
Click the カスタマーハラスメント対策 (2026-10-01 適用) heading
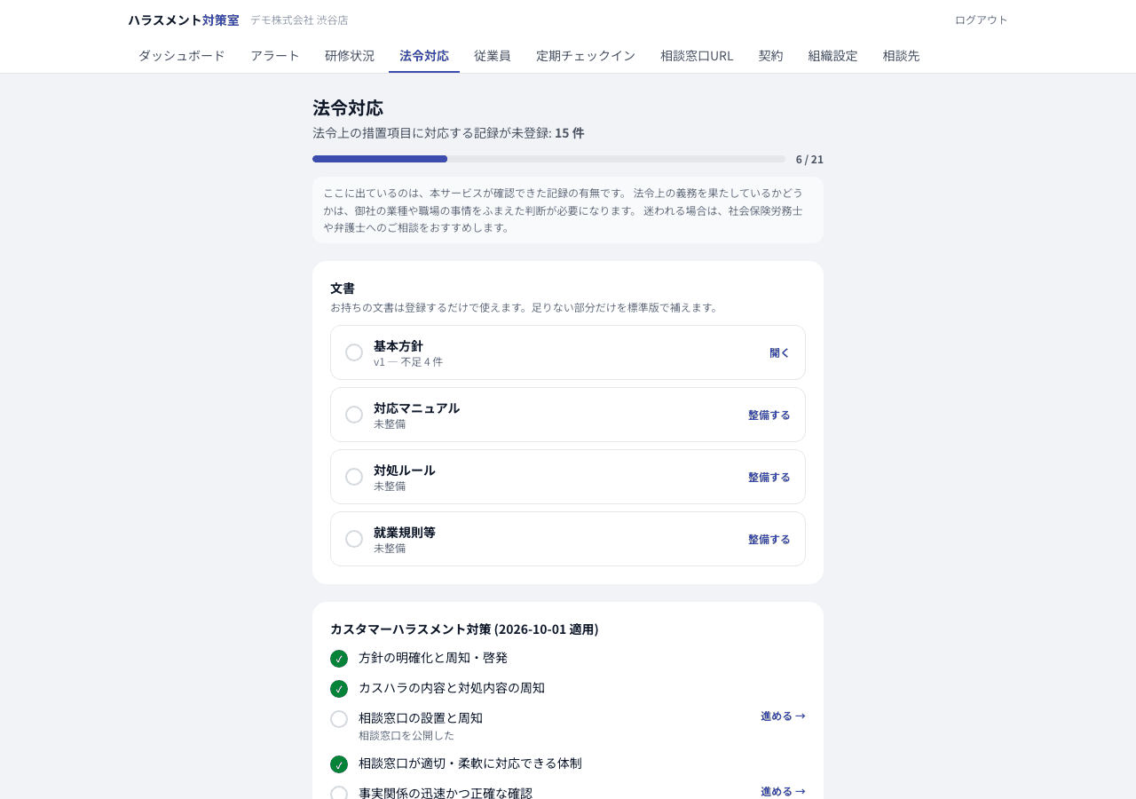(x=464, y=629)
